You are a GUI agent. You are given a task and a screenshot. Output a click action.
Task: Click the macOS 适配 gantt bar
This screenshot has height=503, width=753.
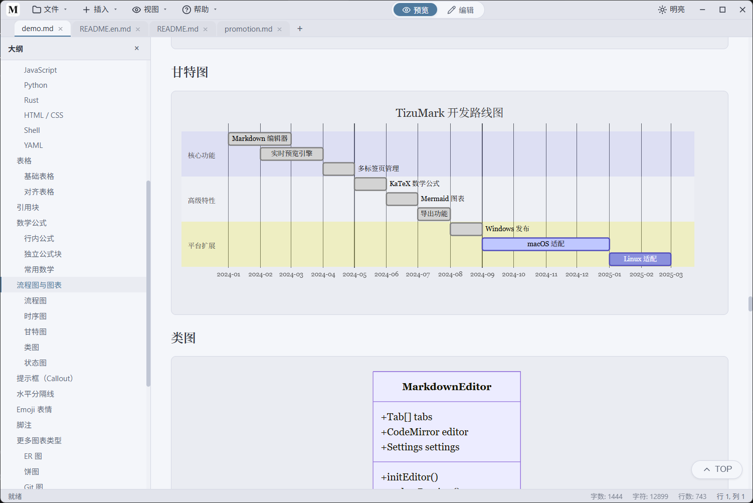point(546,244)
